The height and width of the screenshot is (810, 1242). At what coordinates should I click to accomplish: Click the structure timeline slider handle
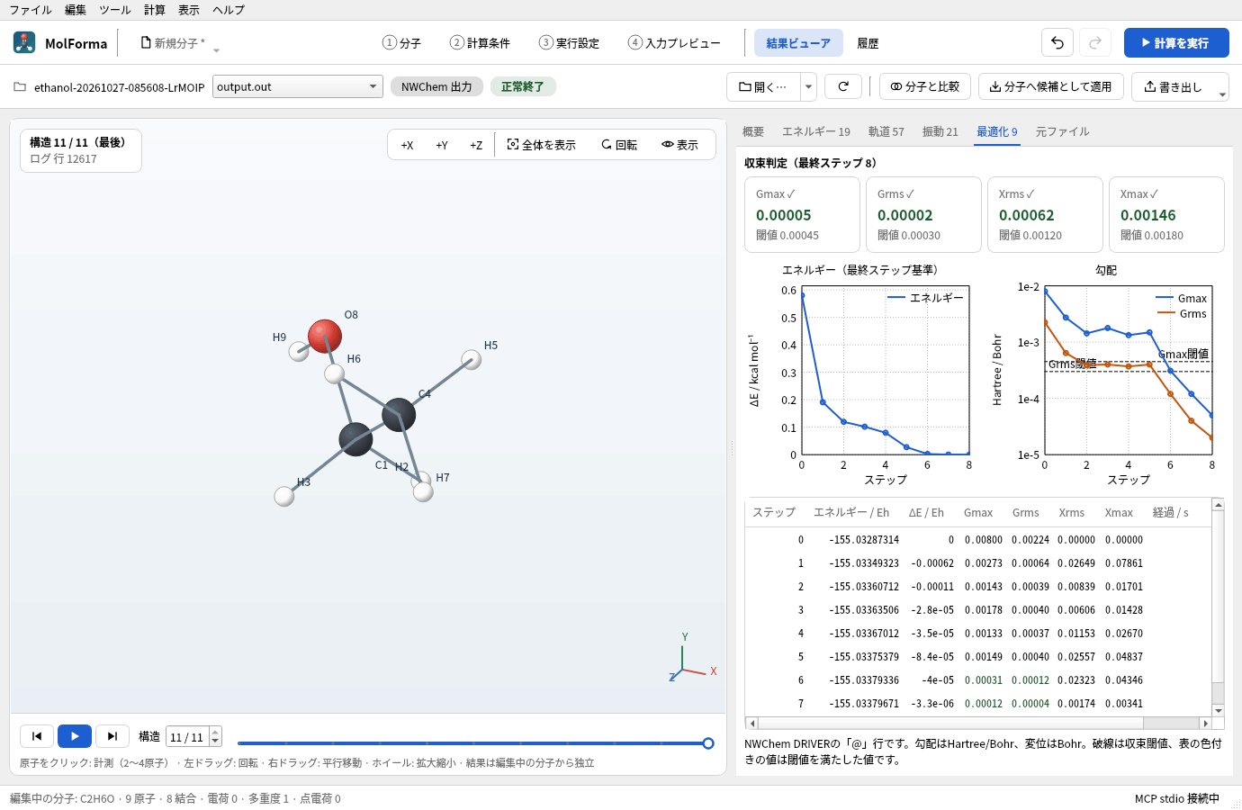(708, 743)
